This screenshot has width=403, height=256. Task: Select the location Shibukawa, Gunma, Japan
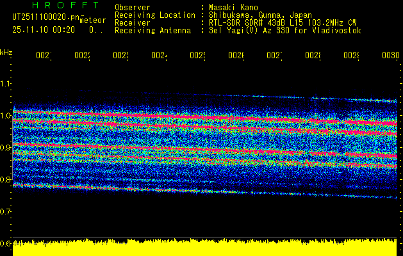click(260, 15)
